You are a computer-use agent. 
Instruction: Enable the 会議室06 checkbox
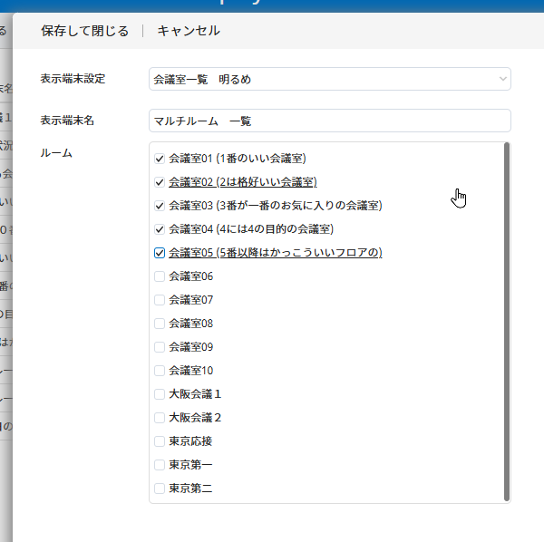click(160, 276)
